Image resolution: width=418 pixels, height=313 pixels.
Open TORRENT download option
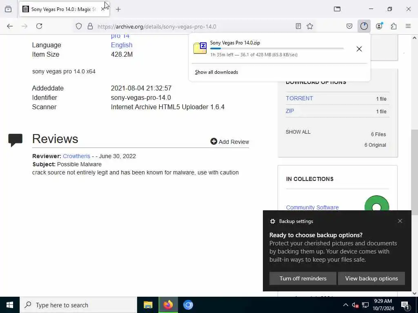tap(299, 98)
